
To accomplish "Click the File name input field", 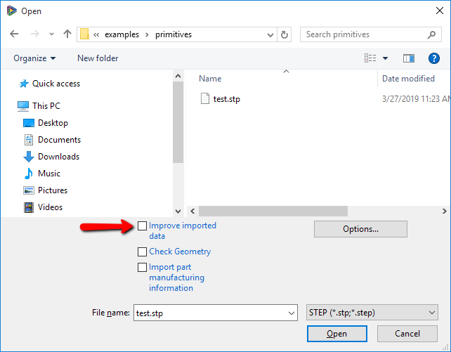I will (216, 313).
